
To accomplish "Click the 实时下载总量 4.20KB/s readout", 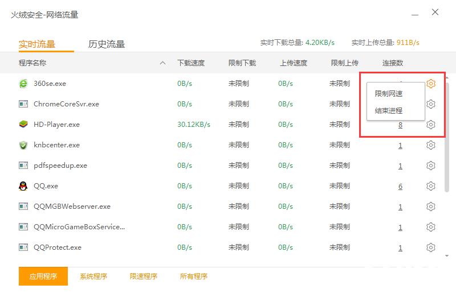I will point(297,43).
